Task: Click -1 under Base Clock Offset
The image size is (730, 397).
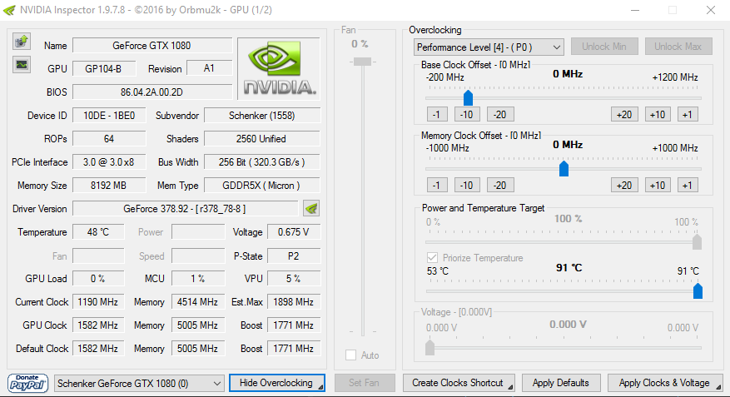Action: (437, 115)
